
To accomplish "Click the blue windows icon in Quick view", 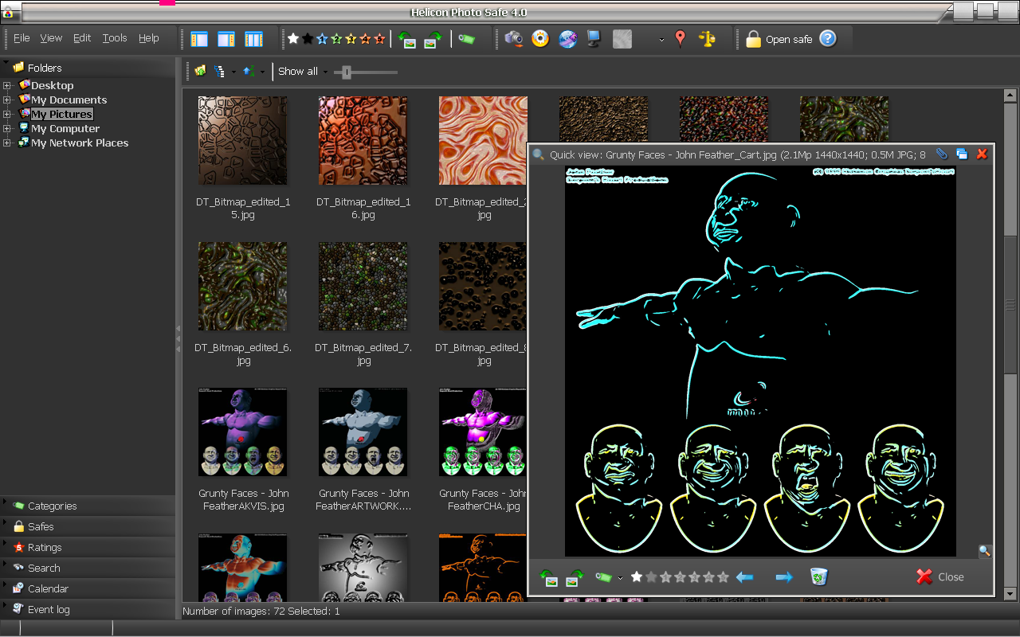I will point(962,154).
